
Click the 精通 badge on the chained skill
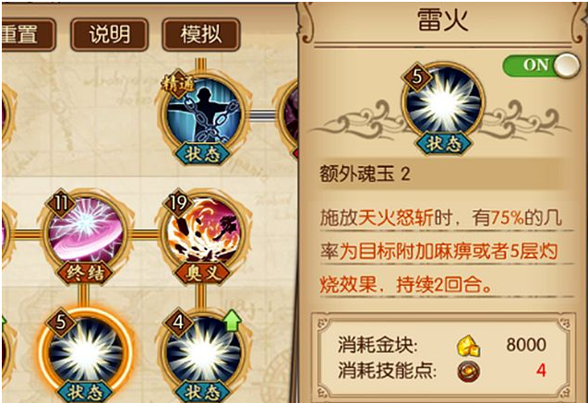[178, 85]
